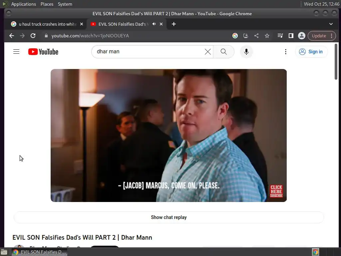This screenshot has width=341, height=256.
Task: Expand the tab search chevron
Action: [x=331, y=24]
